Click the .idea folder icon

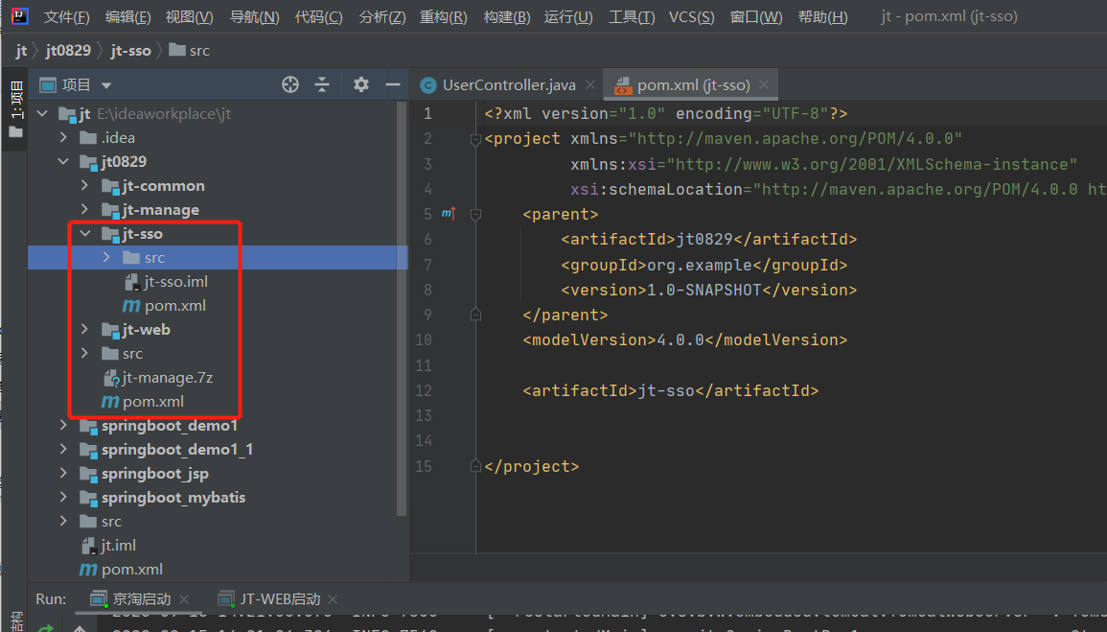coord(88,138)
